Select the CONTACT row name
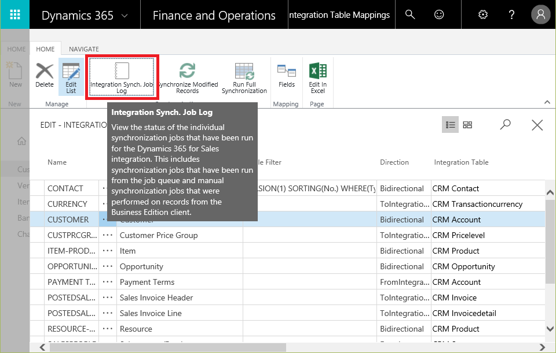Image resolution: width=556 pixels, height=353 pixels. [65, 188]
